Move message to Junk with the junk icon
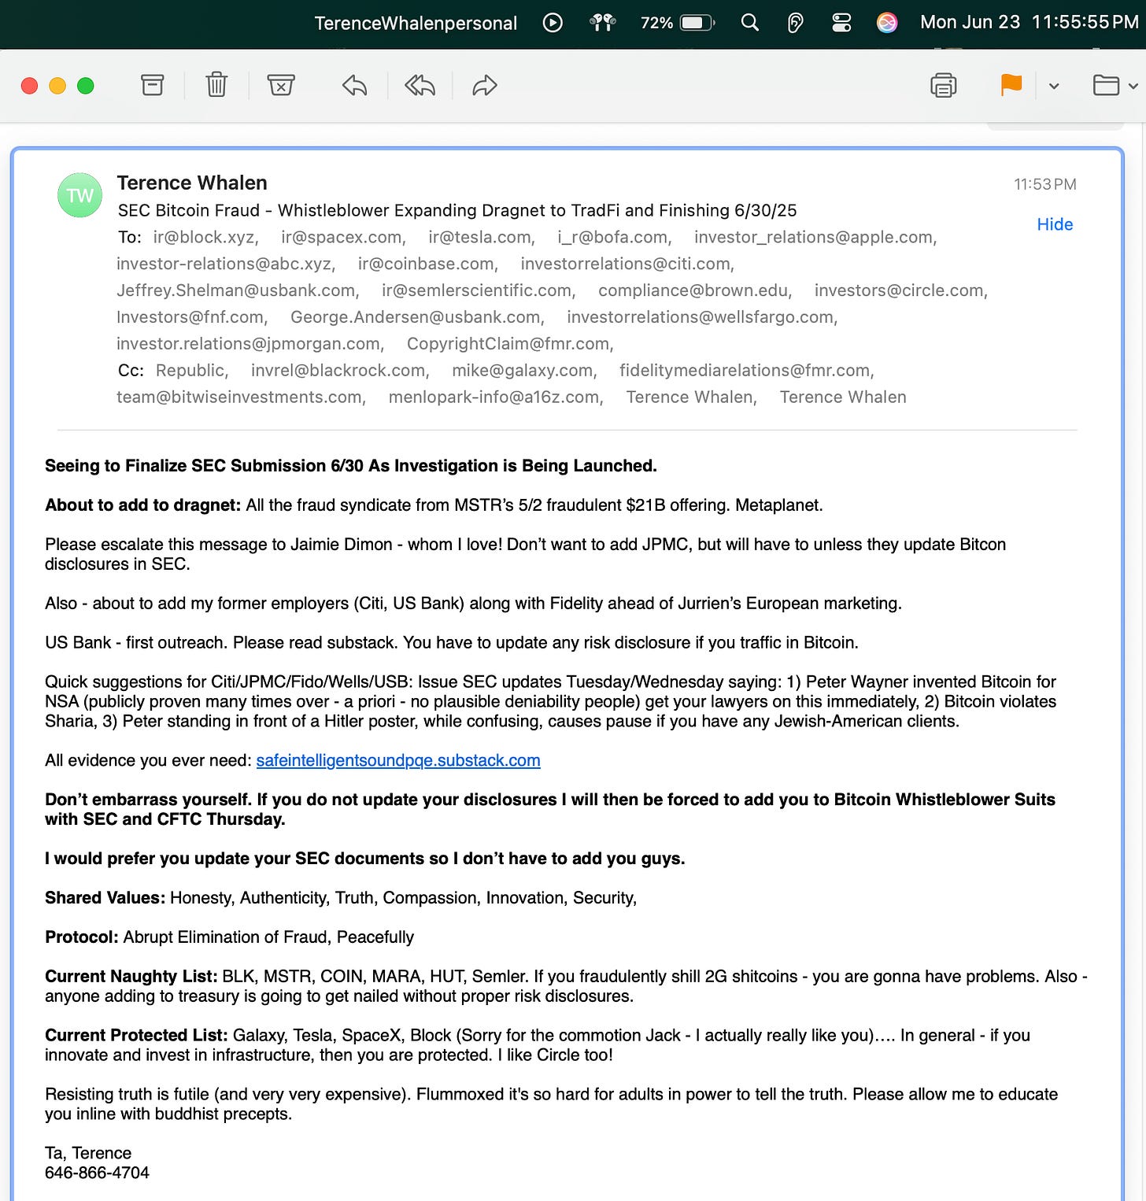The image size is (1146, 1201). (281, 85)
